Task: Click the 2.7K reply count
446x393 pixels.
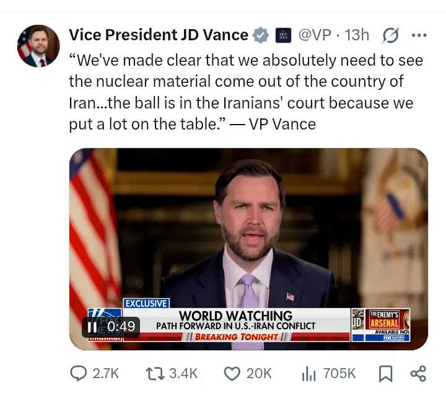Action: click(x=105, y=373)
